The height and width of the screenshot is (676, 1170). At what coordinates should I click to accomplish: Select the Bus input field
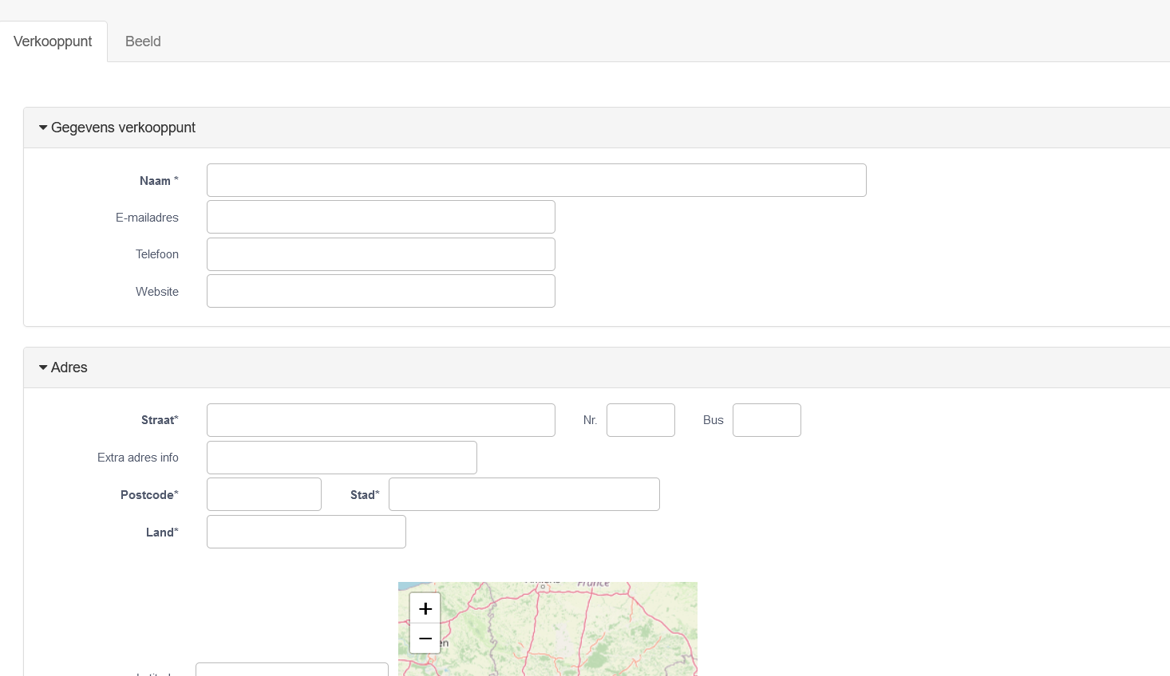pyautogui.click(x=767, y=420)
